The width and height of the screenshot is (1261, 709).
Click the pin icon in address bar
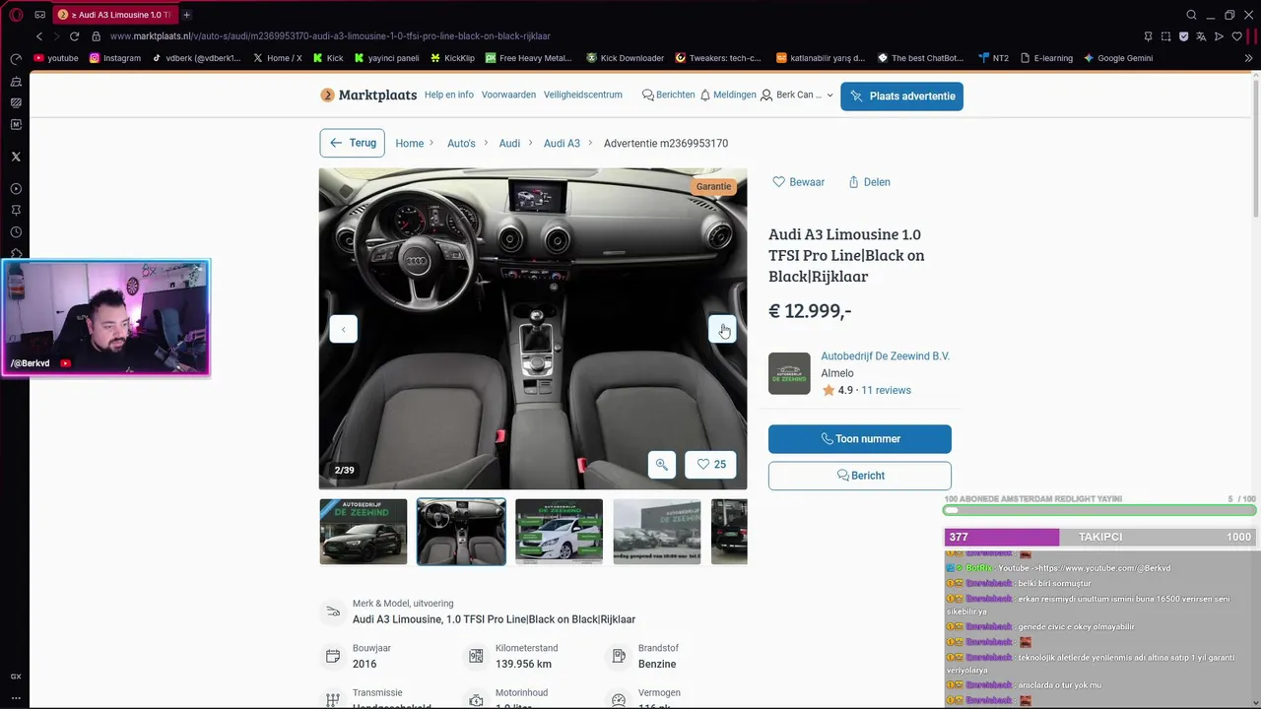tap(1149, 36)
